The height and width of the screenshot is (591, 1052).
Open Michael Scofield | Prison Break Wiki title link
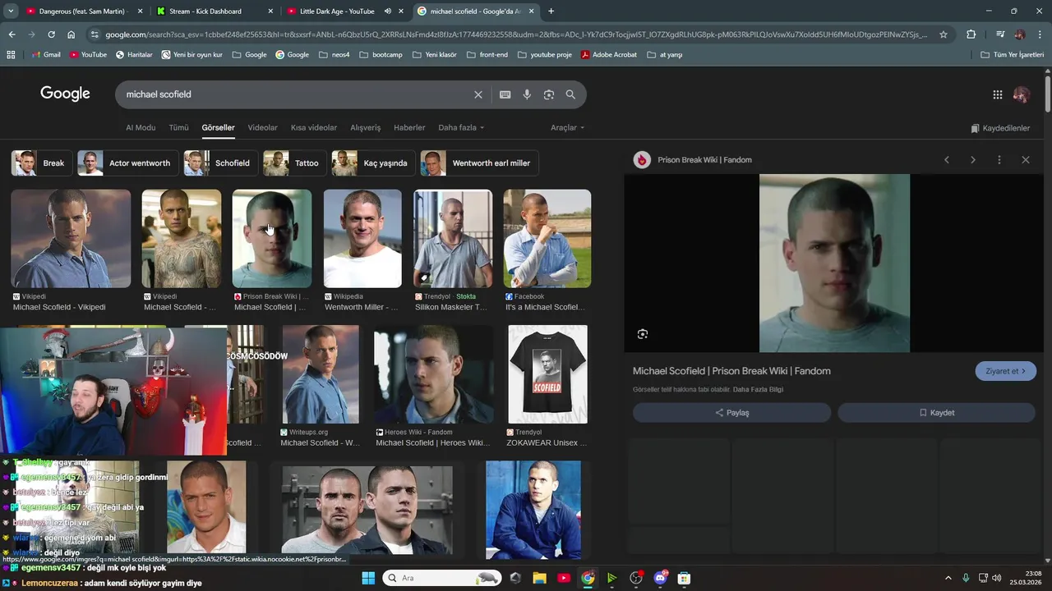click(x=731, y=371)
